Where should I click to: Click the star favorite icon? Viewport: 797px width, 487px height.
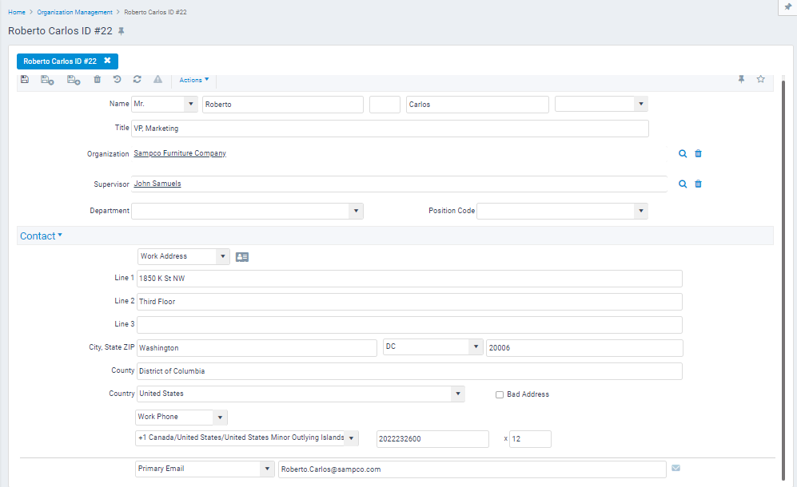(760, 79)
